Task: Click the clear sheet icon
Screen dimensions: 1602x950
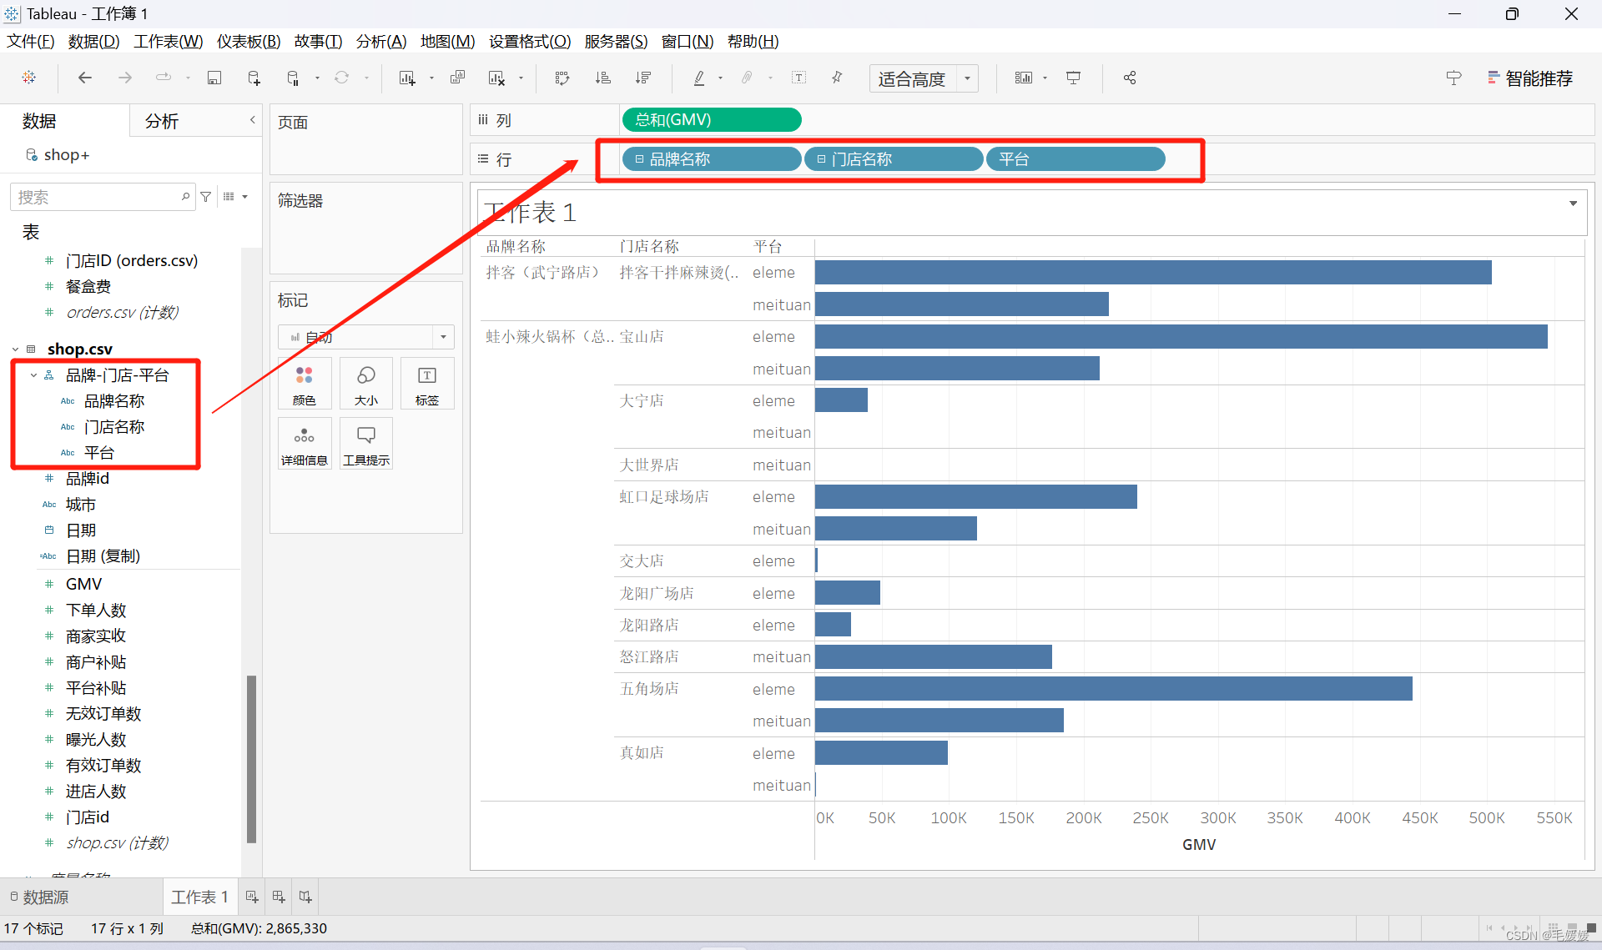Action: (x=496, y=78)
